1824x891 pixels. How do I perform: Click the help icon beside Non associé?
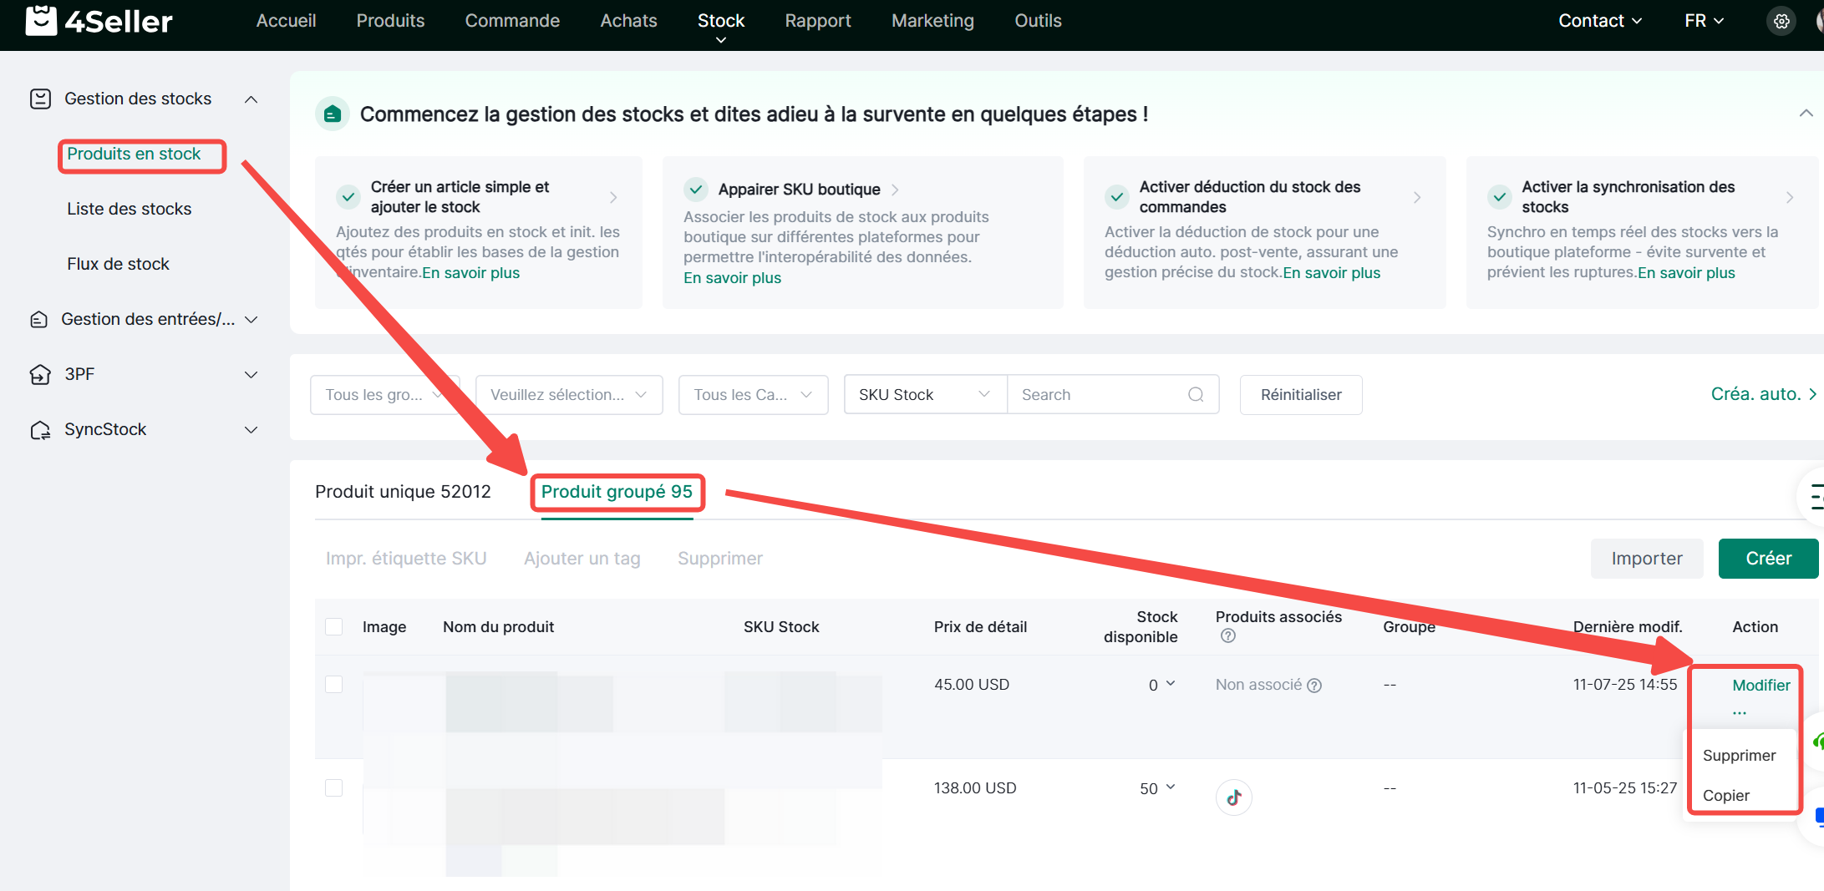1314,686
